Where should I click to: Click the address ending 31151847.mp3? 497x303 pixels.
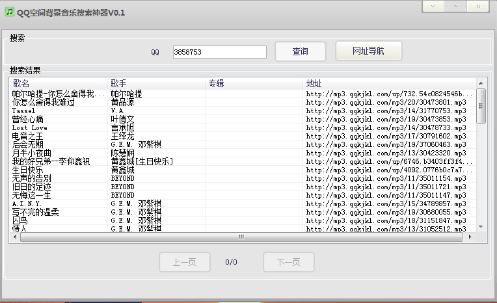point(386,220)
